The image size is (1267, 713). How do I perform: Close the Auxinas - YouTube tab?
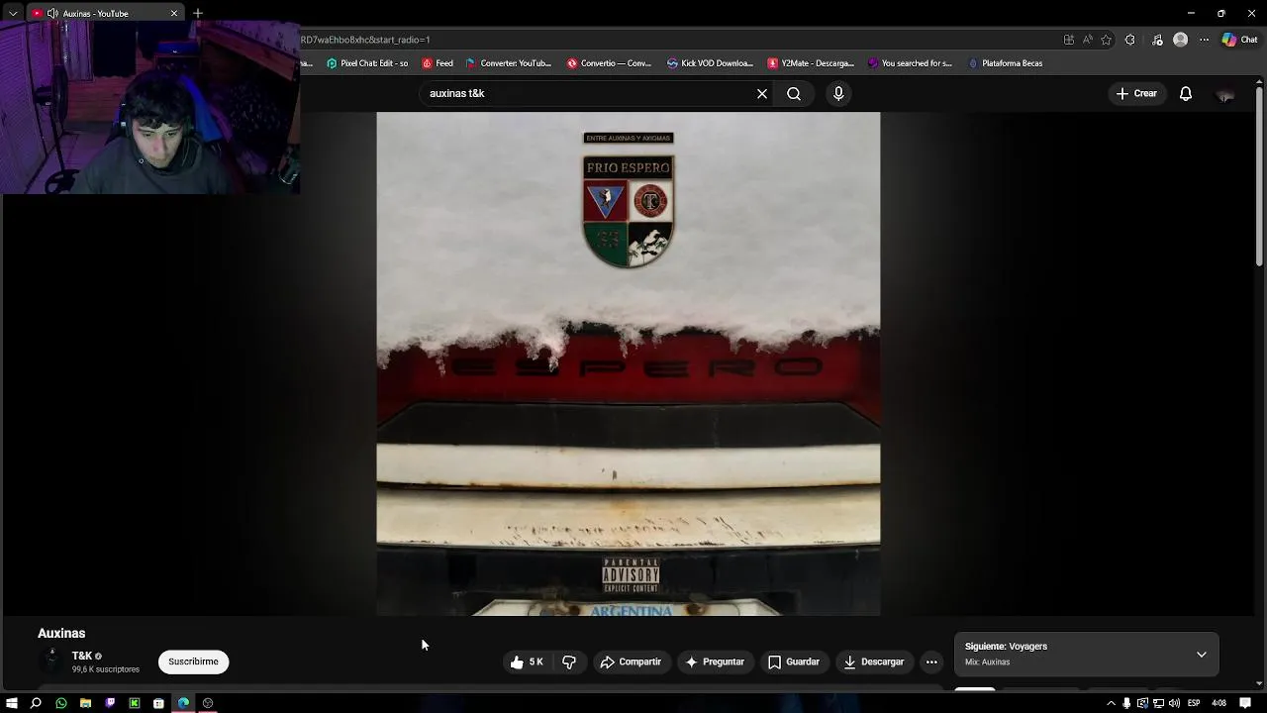click(174, 13)
